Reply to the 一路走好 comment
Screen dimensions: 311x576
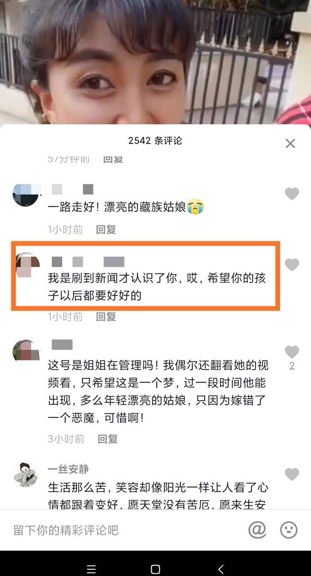(106, 229)
